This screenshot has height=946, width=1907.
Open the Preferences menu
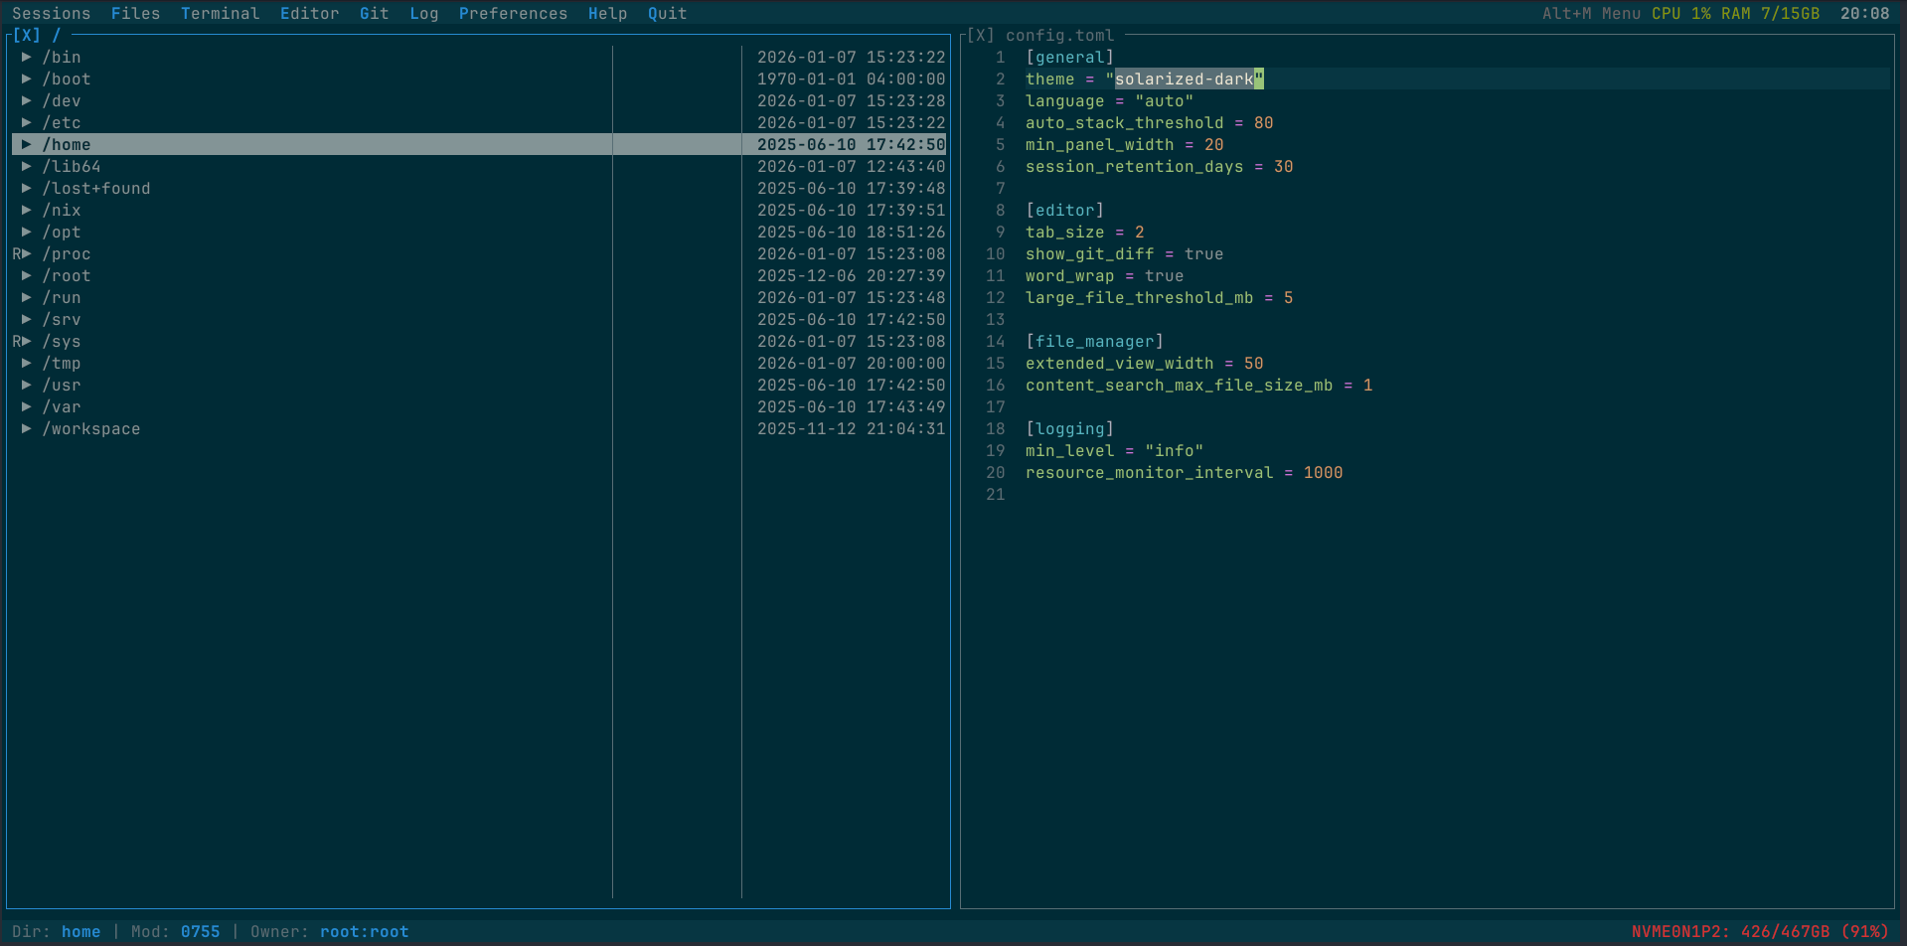513,13
